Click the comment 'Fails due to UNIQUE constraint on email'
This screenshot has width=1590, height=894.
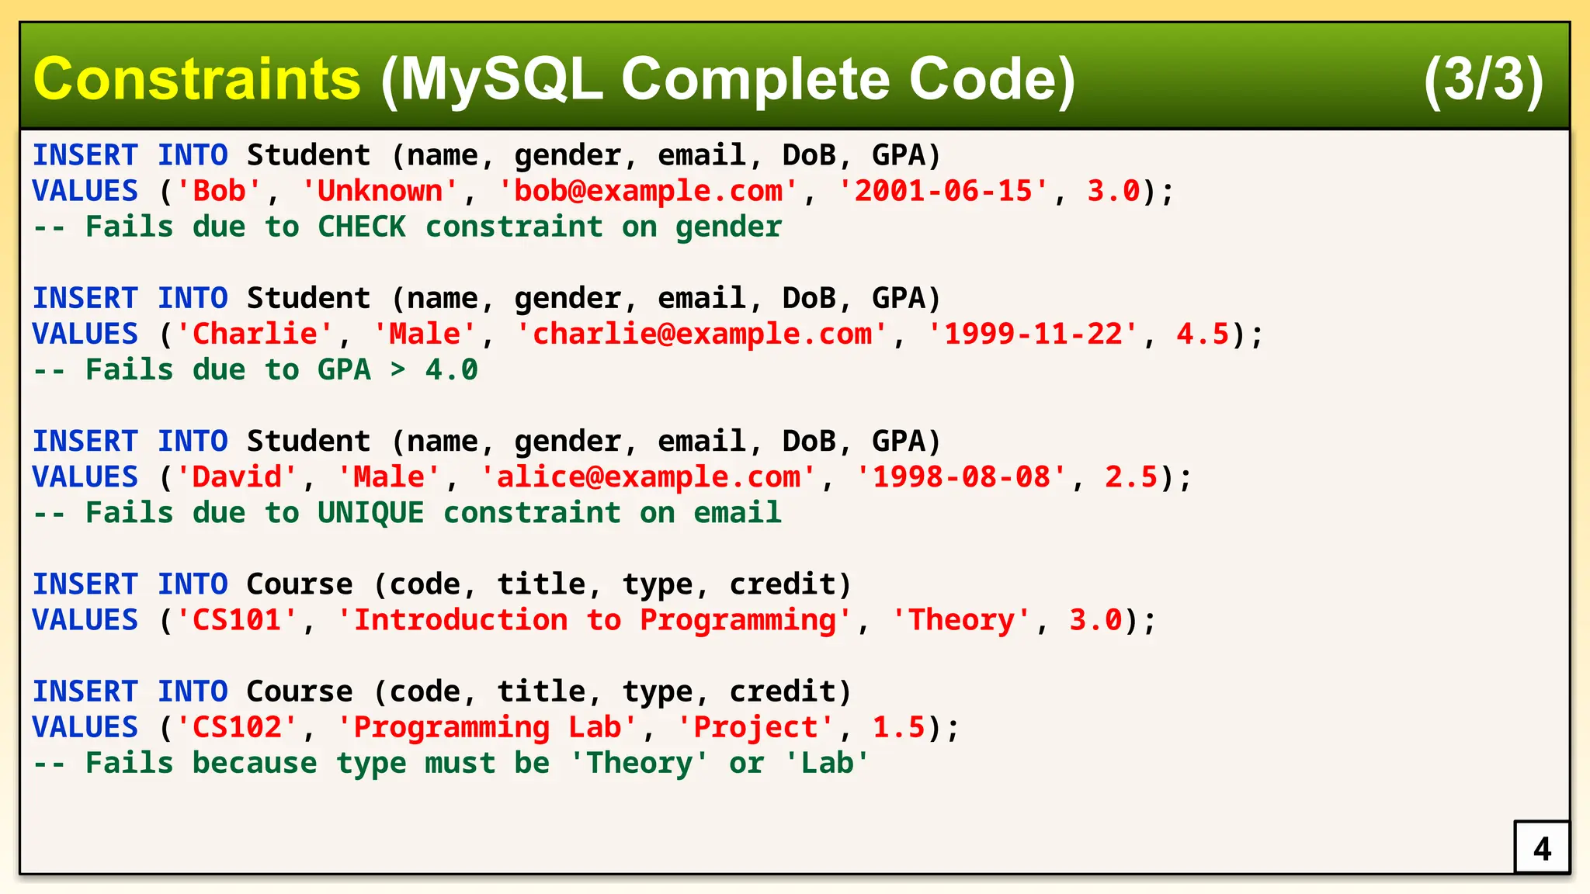click(x=408, y=513)
